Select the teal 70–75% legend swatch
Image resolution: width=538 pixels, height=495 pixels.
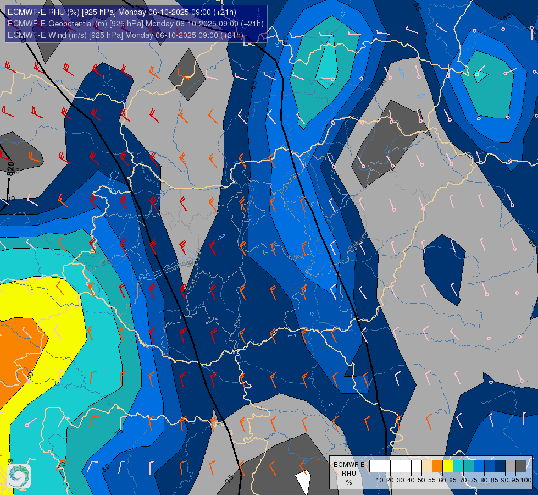click(469, 466)
